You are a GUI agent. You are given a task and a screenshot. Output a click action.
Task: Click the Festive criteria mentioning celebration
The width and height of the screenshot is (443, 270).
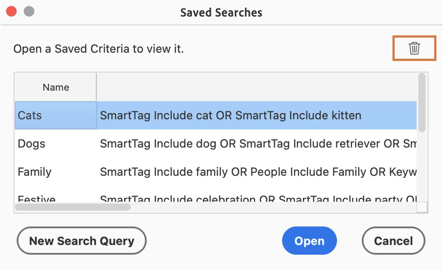point(256,199)
